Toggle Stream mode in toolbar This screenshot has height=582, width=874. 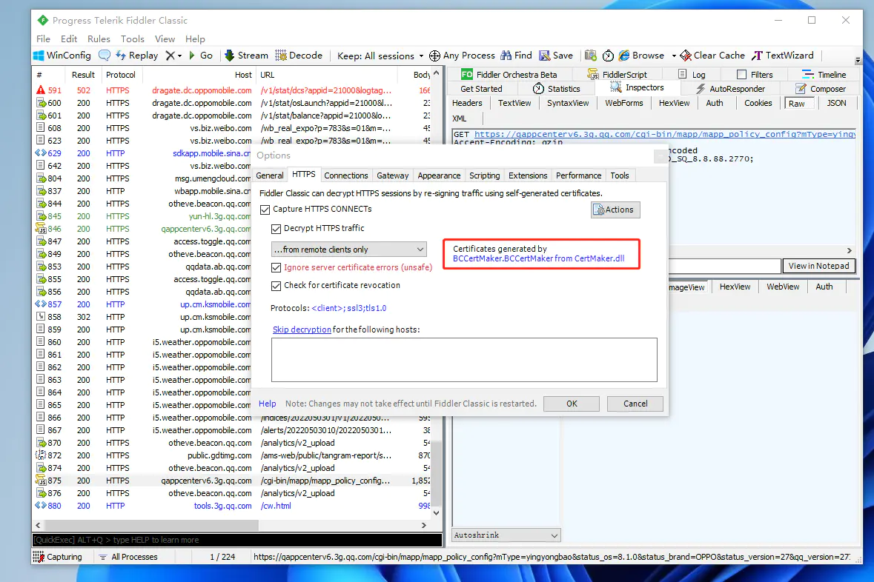click(246, 55)
